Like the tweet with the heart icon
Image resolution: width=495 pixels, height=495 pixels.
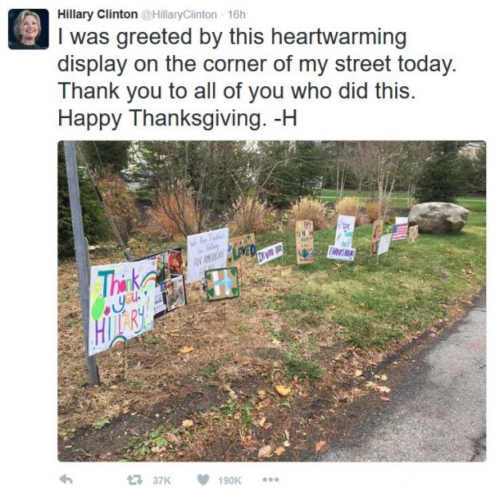tap(203, 480)
